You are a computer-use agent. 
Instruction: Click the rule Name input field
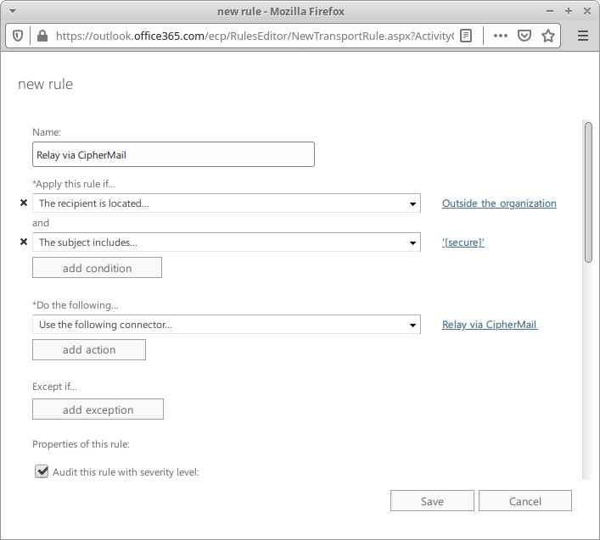click(173, 154)
